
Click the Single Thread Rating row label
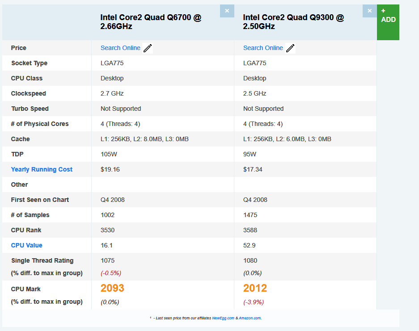(x=42, y=260)
